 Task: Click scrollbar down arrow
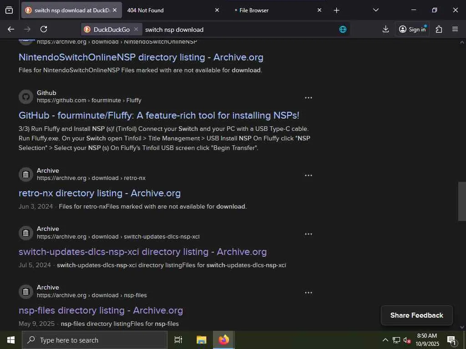[x=462, y=327]
